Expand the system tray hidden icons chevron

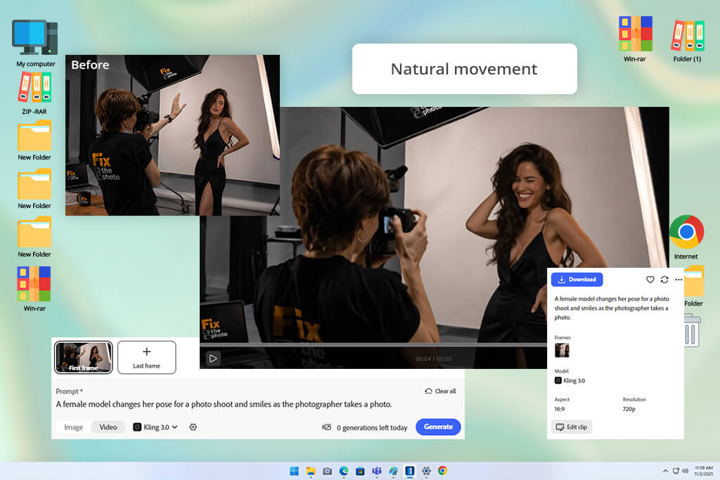coord(665,471)
